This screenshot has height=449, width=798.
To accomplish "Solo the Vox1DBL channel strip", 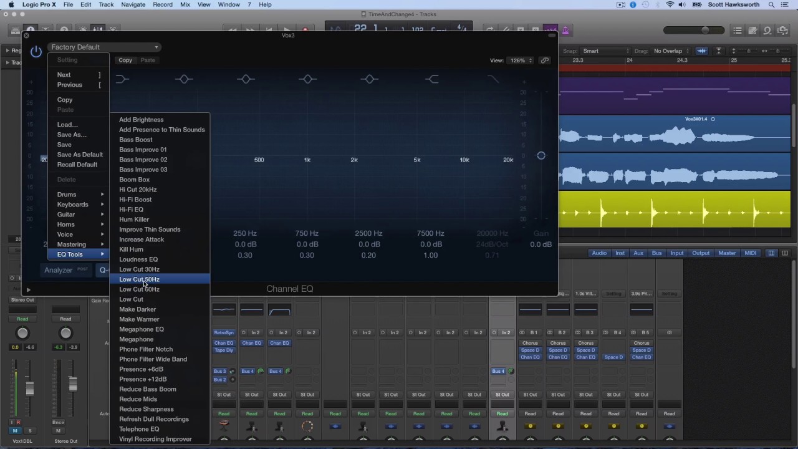I will point(29,431).
